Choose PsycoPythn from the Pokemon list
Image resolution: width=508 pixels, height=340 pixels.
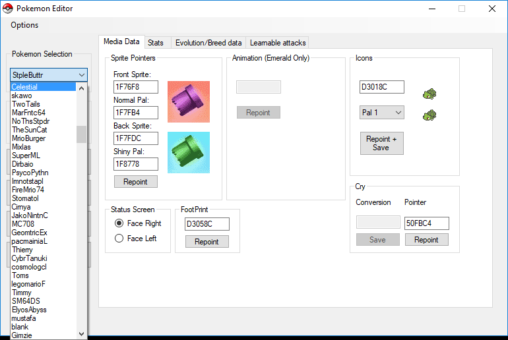point(30,173)
